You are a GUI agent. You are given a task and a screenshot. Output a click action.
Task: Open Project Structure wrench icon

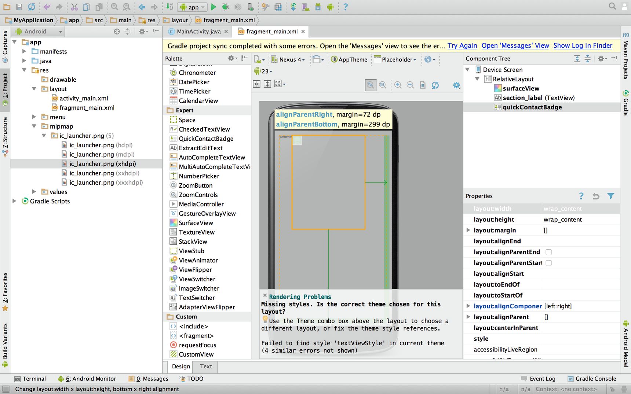(266, 7)
